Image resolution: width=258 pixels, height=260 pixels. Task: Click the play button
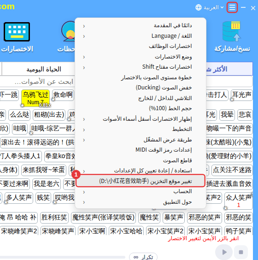click(x=224, y=252)
